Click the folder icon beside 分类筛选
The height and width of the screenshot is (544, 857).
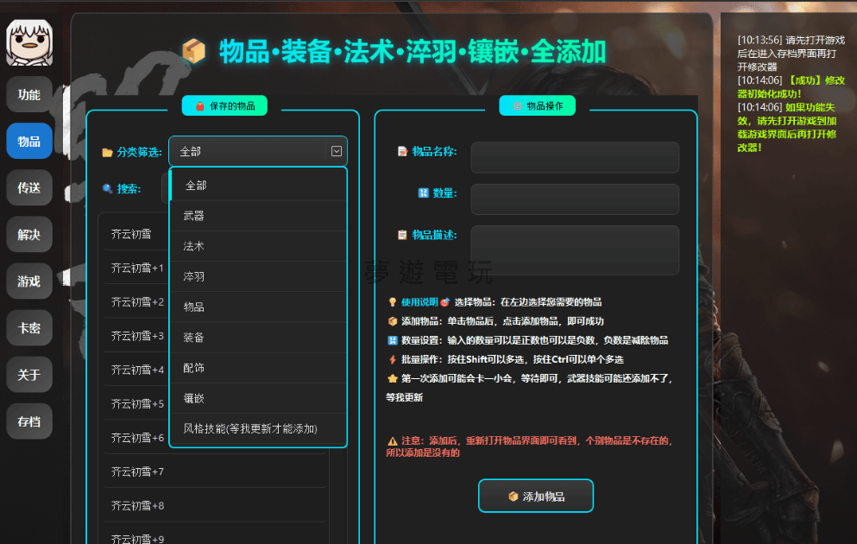click(x=107, y=153)
